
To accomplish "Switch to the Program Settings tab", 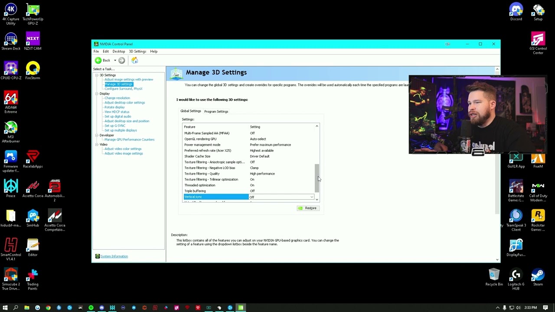I will tap(216, 111).
